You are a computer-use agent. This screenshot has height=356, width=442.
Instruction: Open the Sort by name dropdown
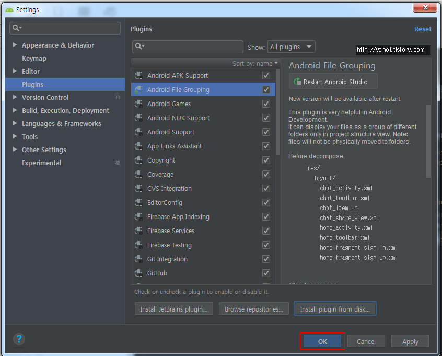click(x=255, y=63)
